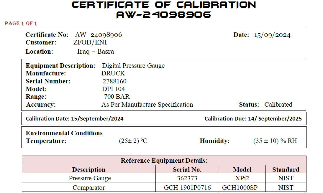Select temperature value '(25± 2) ºC'
Screen dimensions: 323x193
tap(133, 141)
